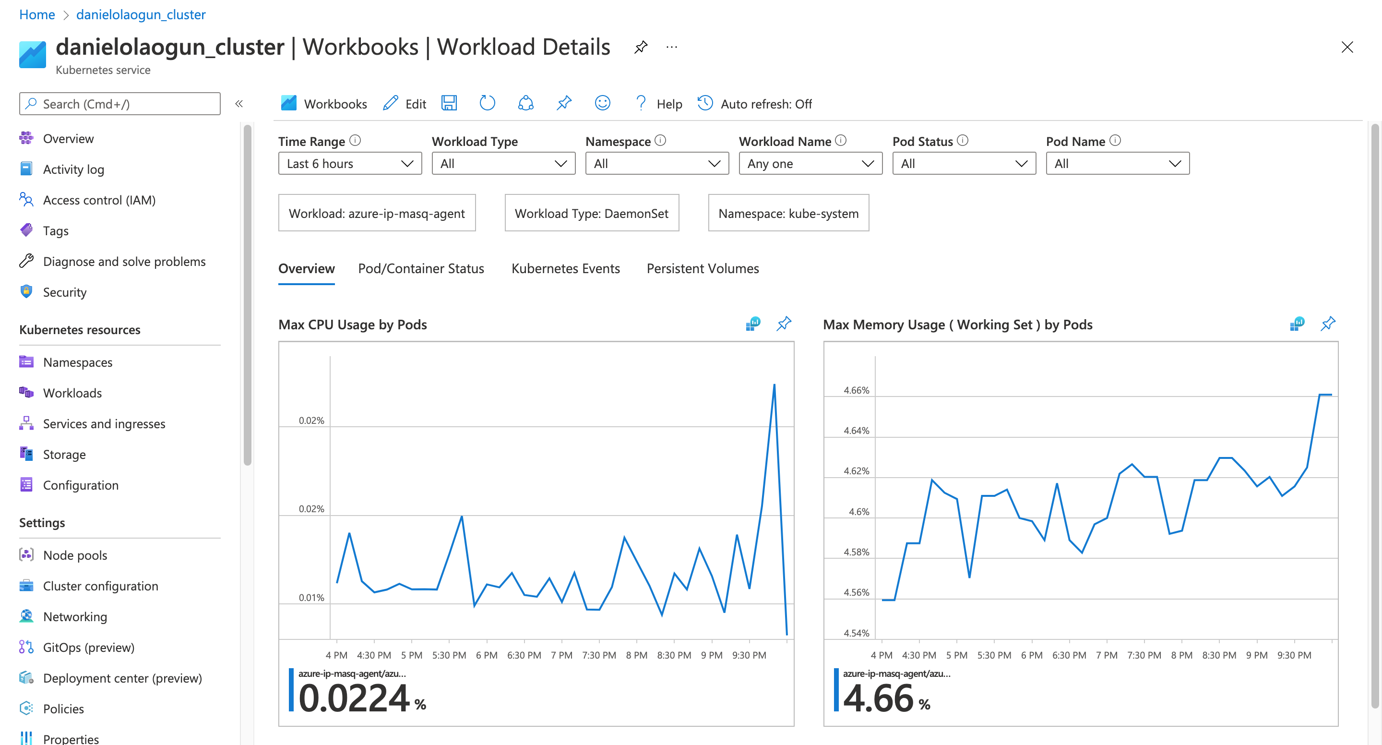The image size is (1382, 745).
Task: Click CPU chart legend 0.0224 %
Action: click(358, 691)
